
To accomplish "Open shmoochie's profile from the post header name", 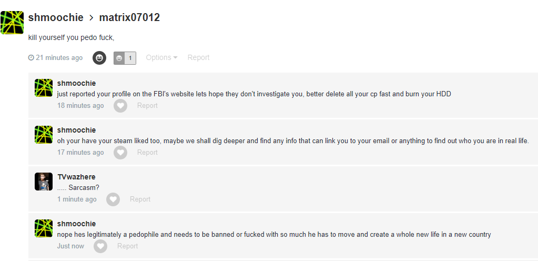I will [56, 17].
